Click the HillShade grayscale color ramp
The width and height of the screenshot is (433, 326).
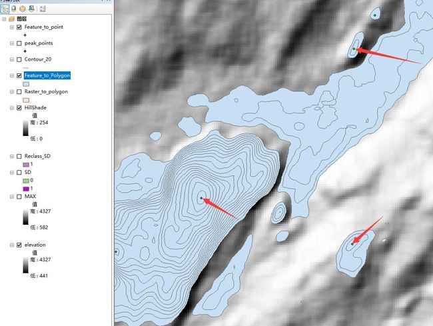pos(25,128)
